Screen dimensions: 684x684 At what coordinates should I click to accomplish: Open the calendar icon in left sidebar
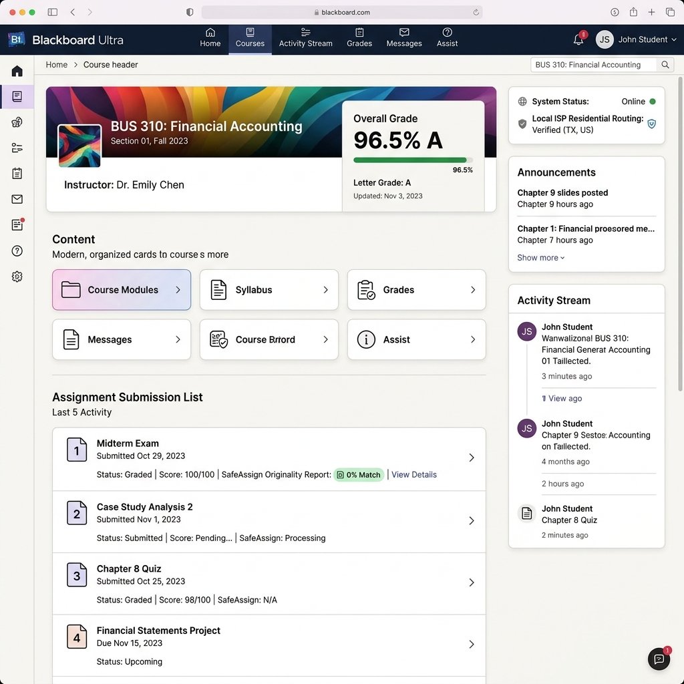(x=17, y=174)
